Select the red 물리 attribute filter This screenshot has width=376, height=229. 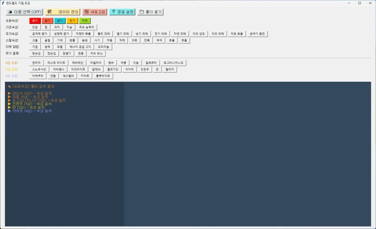click(35, 20)
